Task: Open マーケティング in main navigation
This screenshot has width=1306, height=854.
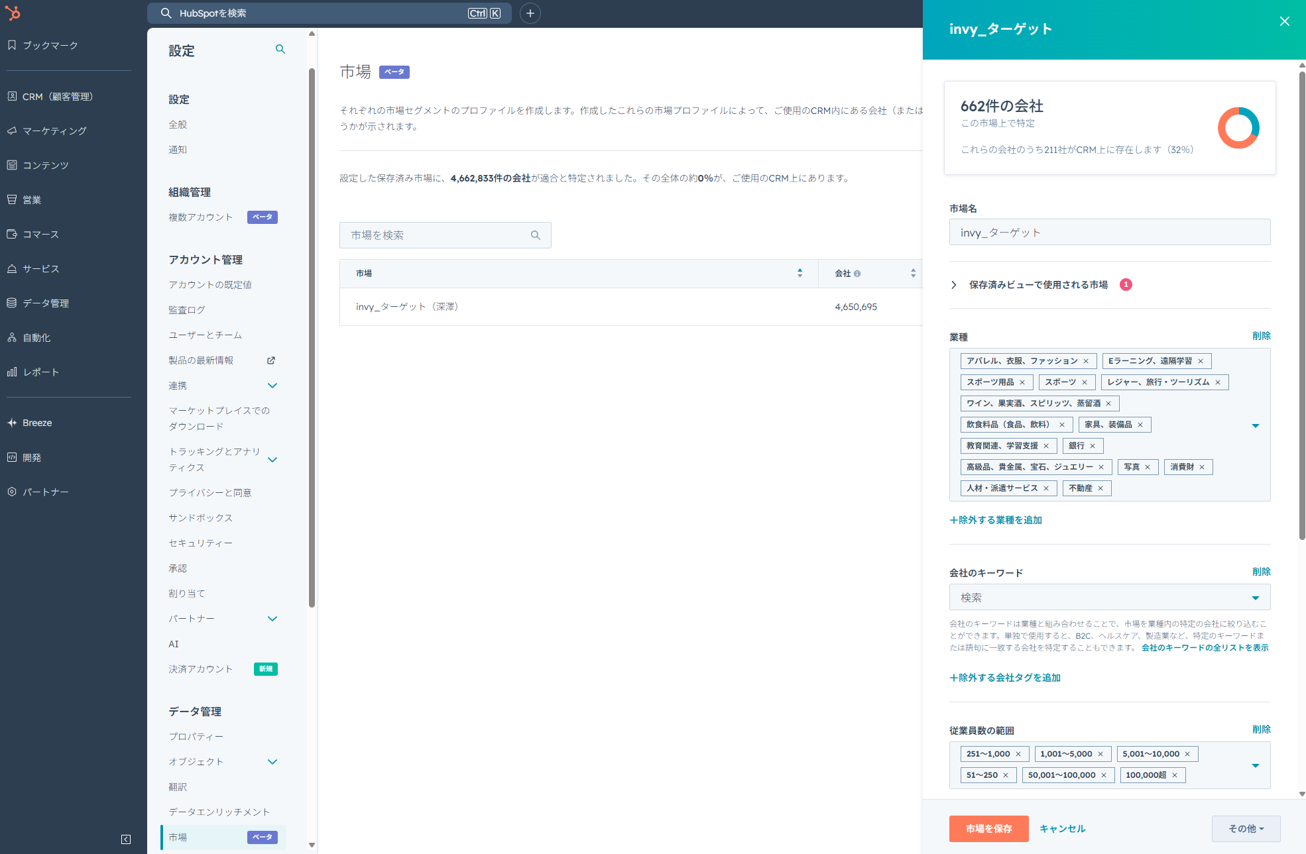Action: [x=54, y=131]
